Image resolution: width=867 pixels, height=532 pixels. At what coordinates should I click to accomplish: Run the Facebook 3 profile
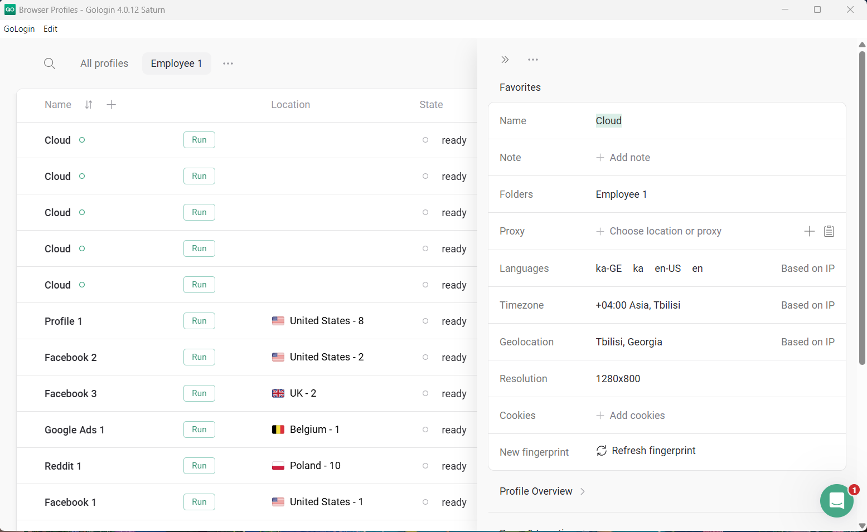tap(199, 393)
